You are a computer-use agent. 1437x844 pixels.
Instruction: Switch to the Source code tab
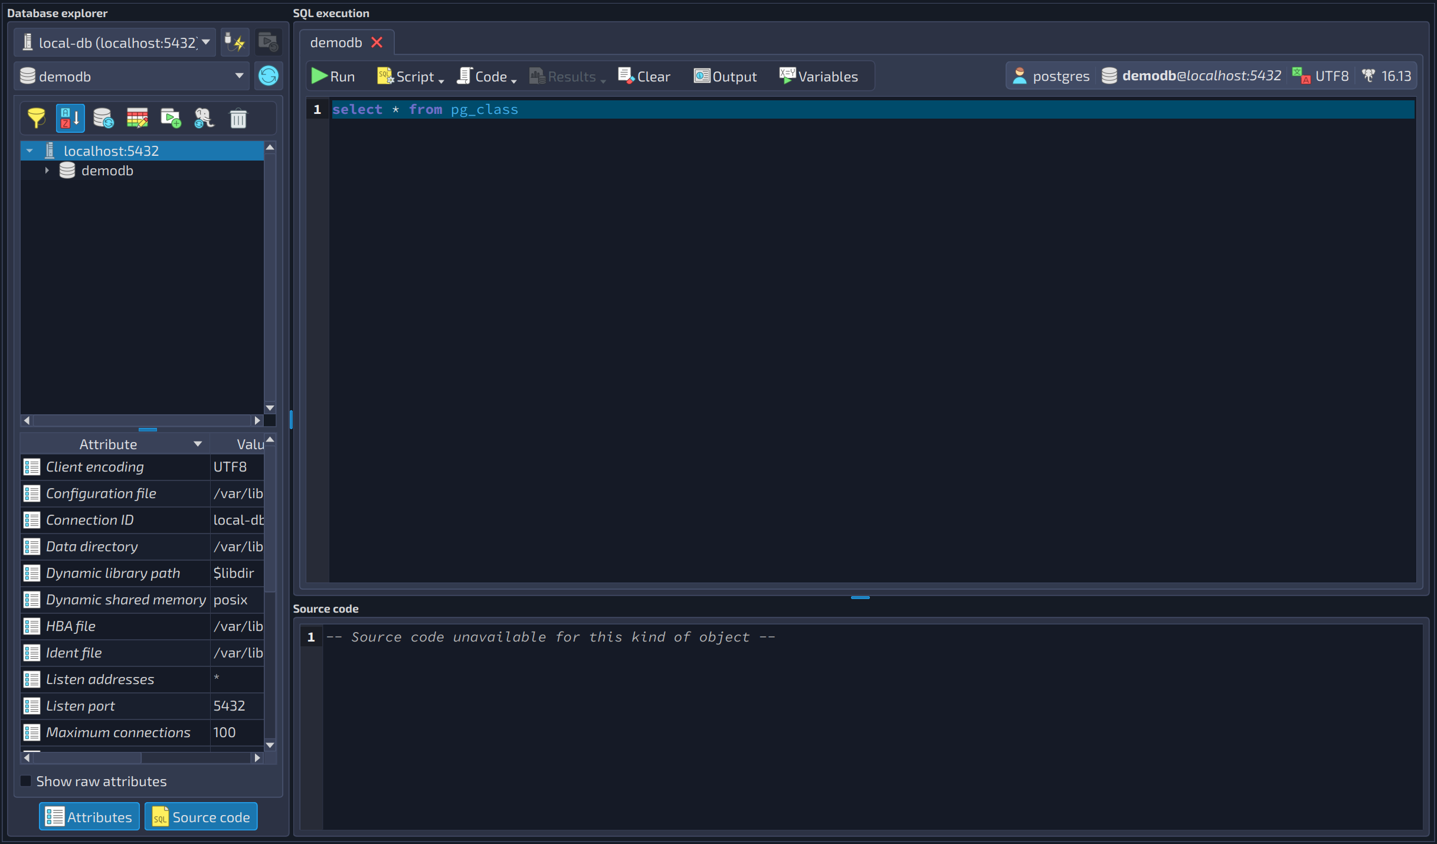pos(201,817)
